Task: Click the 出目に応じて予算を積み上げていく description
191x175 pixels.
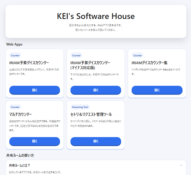Action: (x=34, y=72)
